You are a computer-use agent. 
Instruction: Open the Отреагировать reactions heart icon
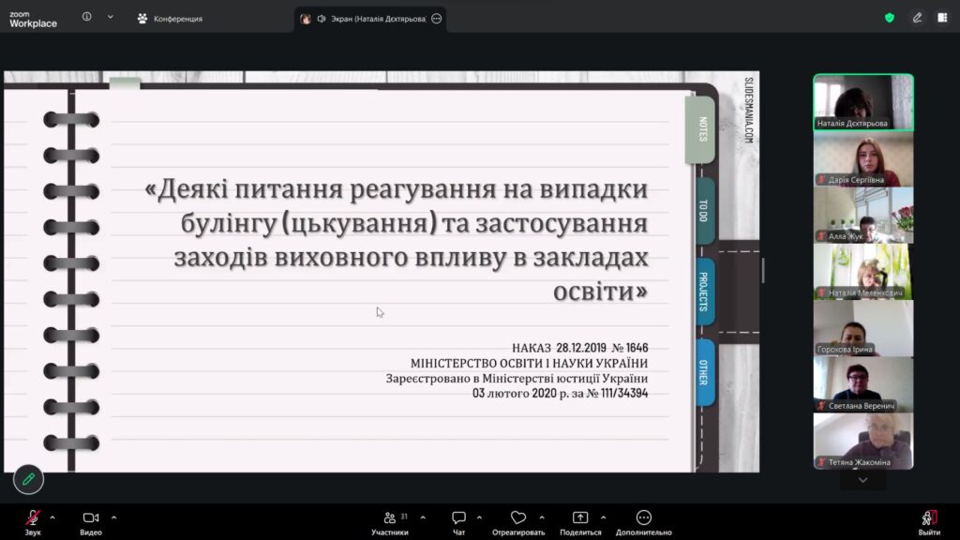(517, 517)
